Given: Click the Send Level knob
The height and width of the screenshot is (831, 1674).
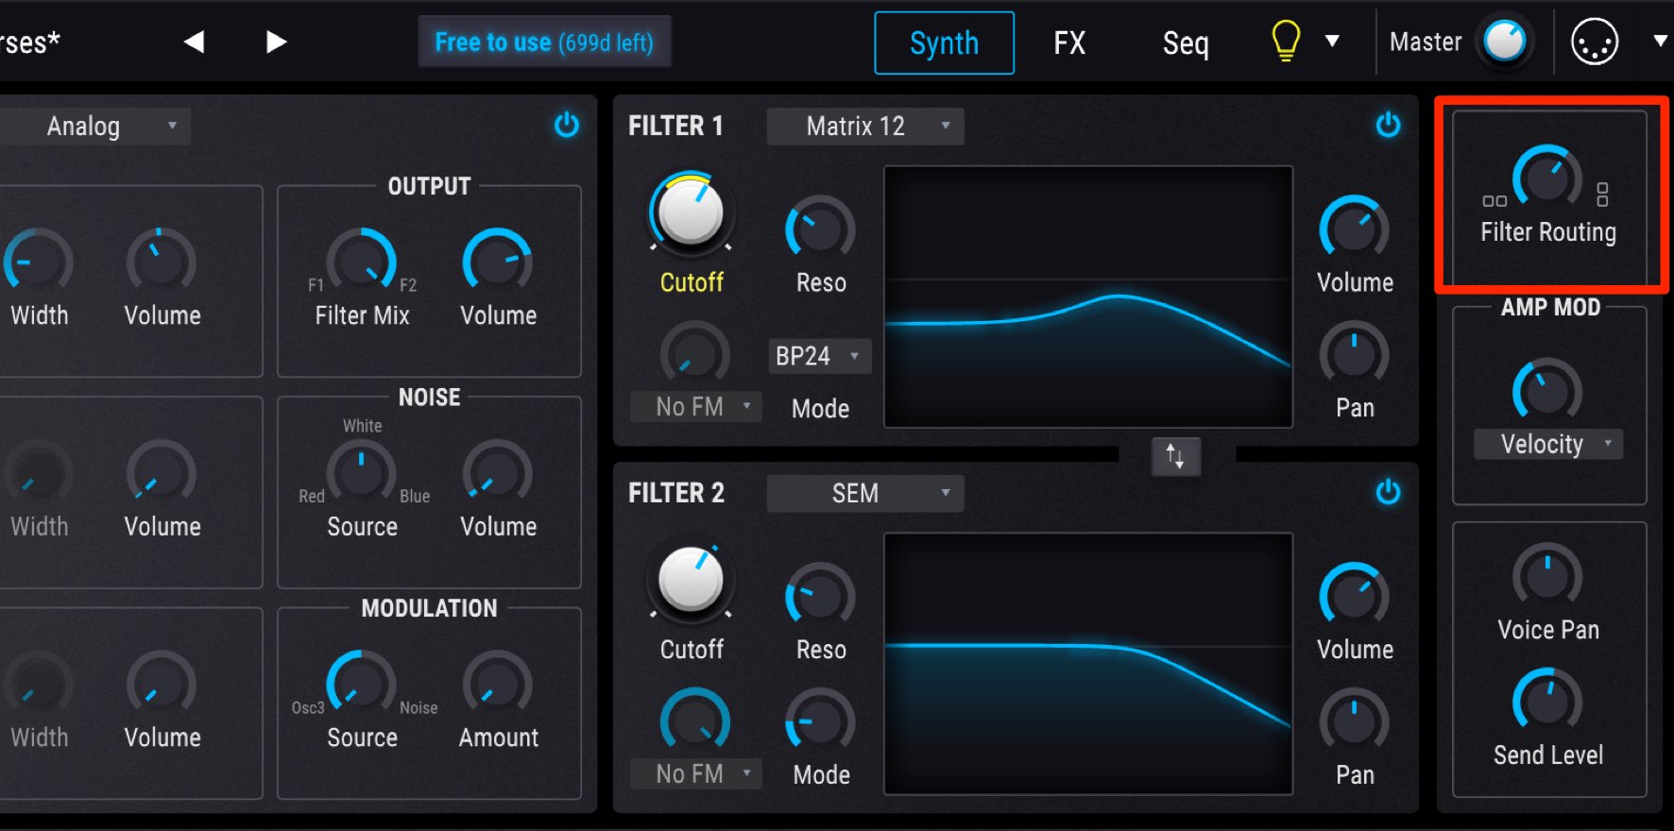Looking at the screenshot, I should (1547, 702).
